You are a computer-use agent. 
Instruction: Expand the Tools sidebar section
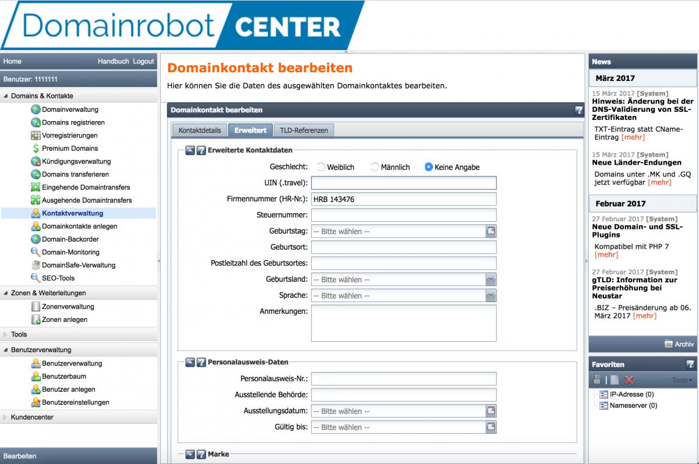[x=19, y=335]
